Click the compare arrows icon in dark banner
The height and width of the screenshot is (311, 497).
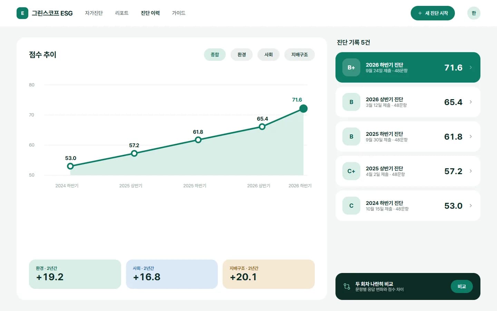347,286
